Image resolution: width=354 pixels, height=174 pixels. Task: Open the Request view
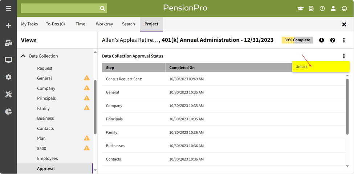[x=45, y=68]
